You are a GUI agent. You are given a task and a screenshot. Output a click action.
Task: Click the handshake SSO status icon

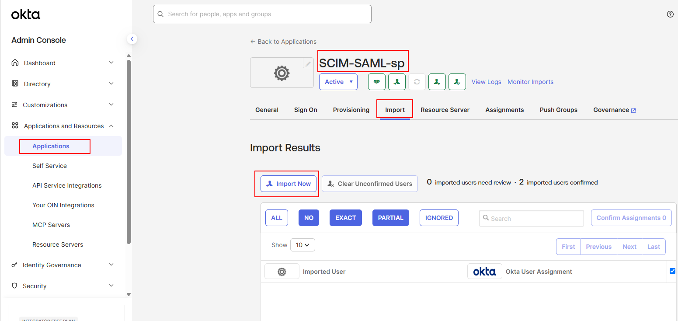(x=377, y=82)
